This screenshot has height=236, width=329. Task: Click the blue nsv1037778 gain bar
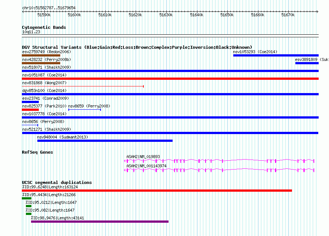pos(170,117)
